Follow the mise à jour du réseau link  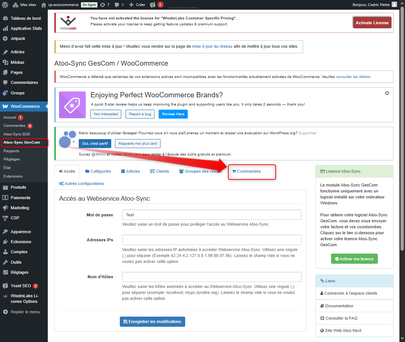212,47
